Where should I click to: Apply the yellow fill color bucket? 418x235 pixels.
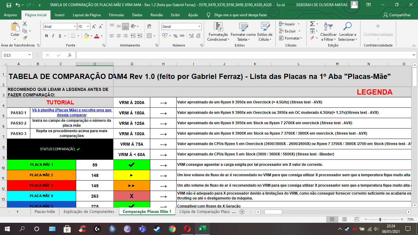(86, 36)
